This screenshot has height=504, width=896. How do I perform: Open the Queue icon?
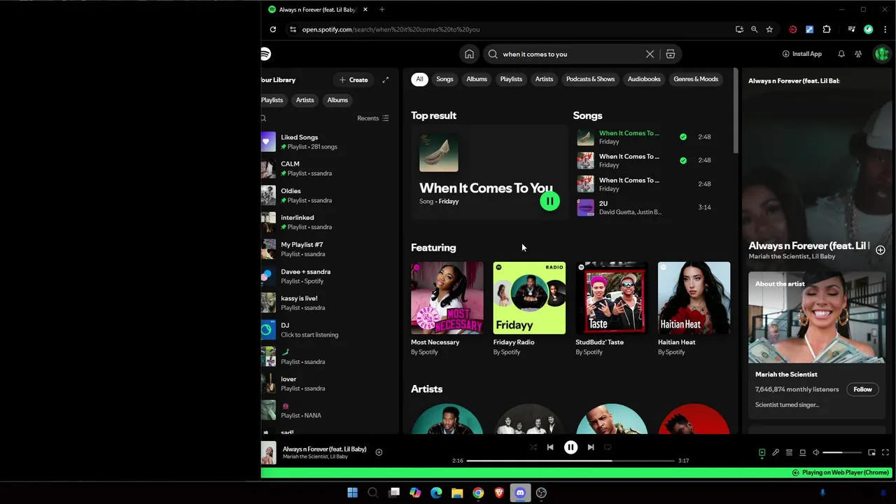click(x=789, y=453)
